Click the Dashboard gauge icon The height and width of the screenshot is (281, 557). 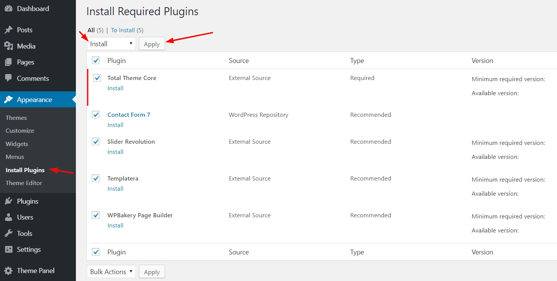(8, 8)
